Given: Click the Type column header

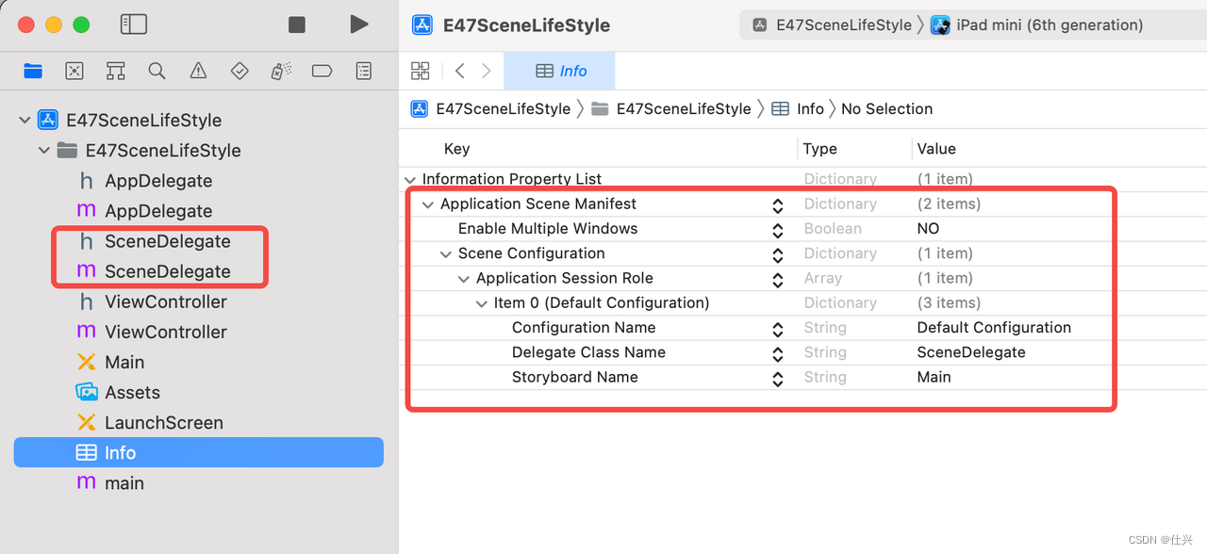Looking at the screenshot, I should click(820, 149).
